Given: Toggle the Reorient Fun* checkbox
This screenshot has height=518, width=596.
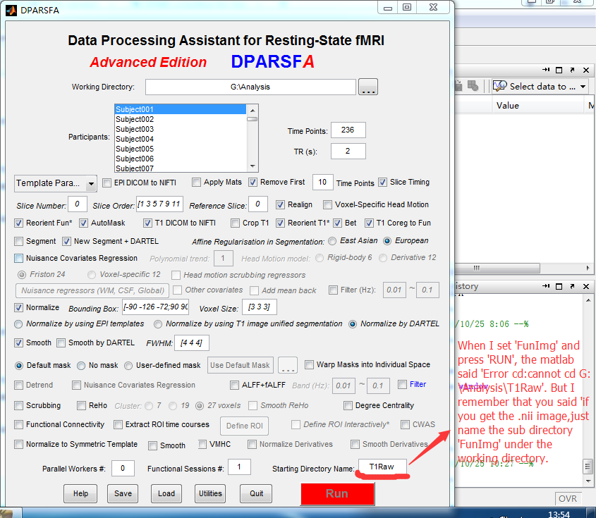Looking at the screenshot, I should [x=18, y=223].
